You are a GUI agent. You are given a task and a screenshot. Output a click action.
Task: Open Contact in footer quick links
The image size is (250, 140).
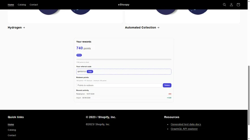[x=12, y=135]
